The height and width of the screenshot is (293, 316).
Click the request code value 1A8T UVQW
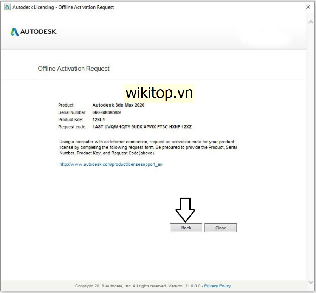tap(142, 127)
